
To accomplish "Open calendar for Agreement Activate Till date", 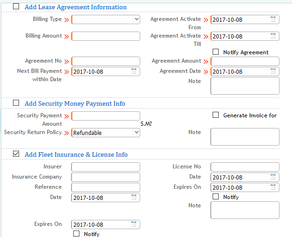I will tap(273, 36).
